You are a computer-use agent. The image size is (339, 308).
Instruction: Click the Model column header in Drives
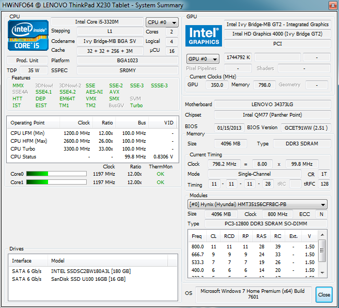(57, 260)
